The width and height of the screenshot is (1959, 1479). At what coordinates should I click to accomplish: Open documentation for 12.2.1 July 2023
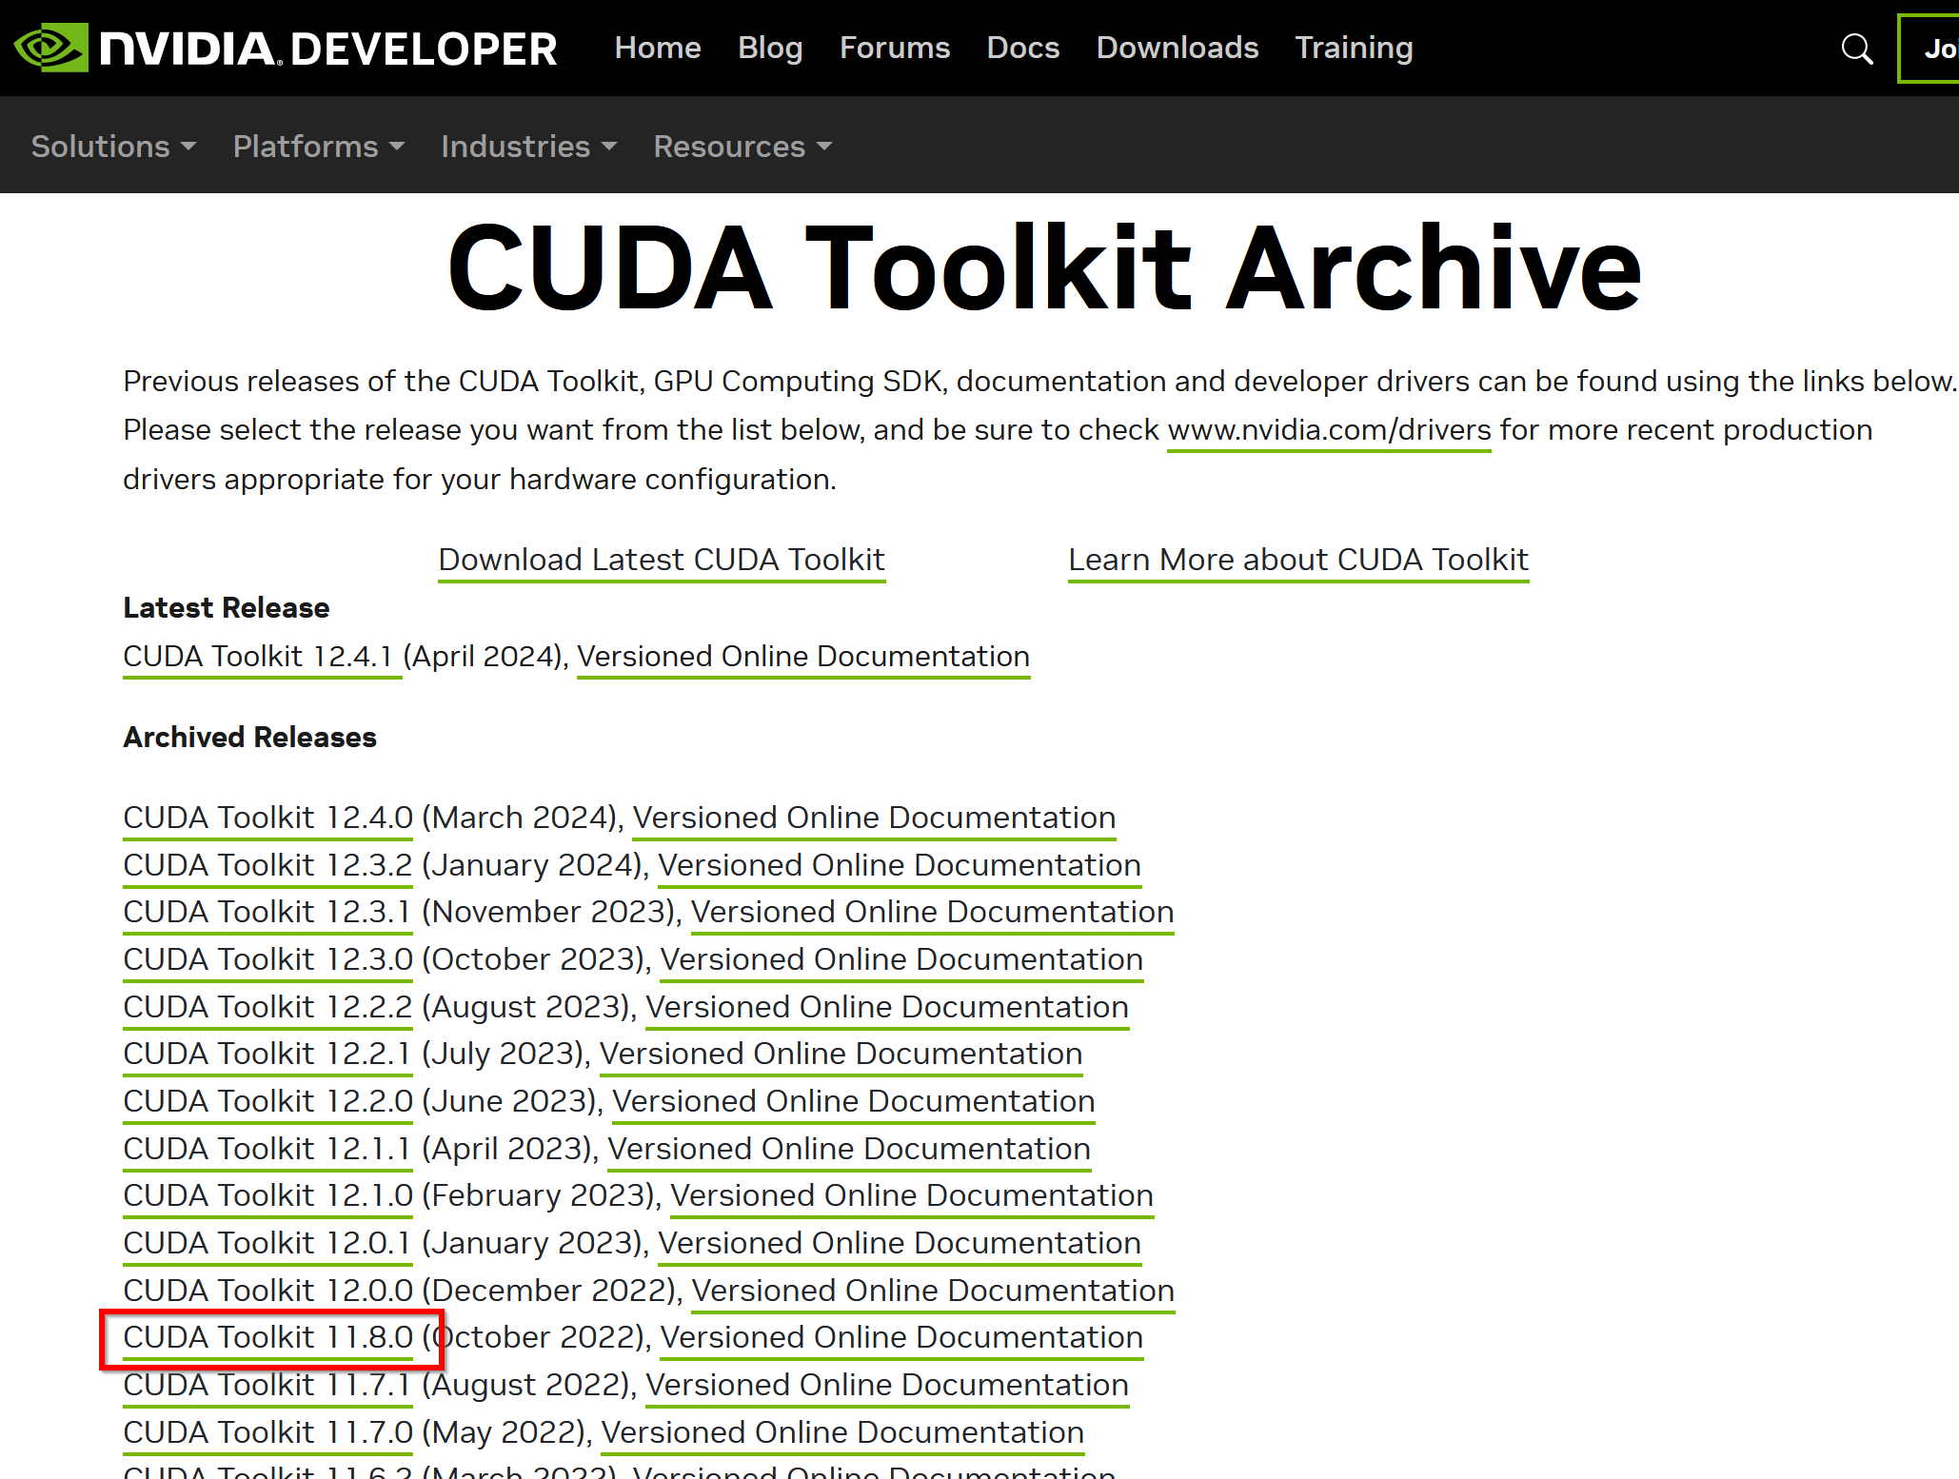841,1054
